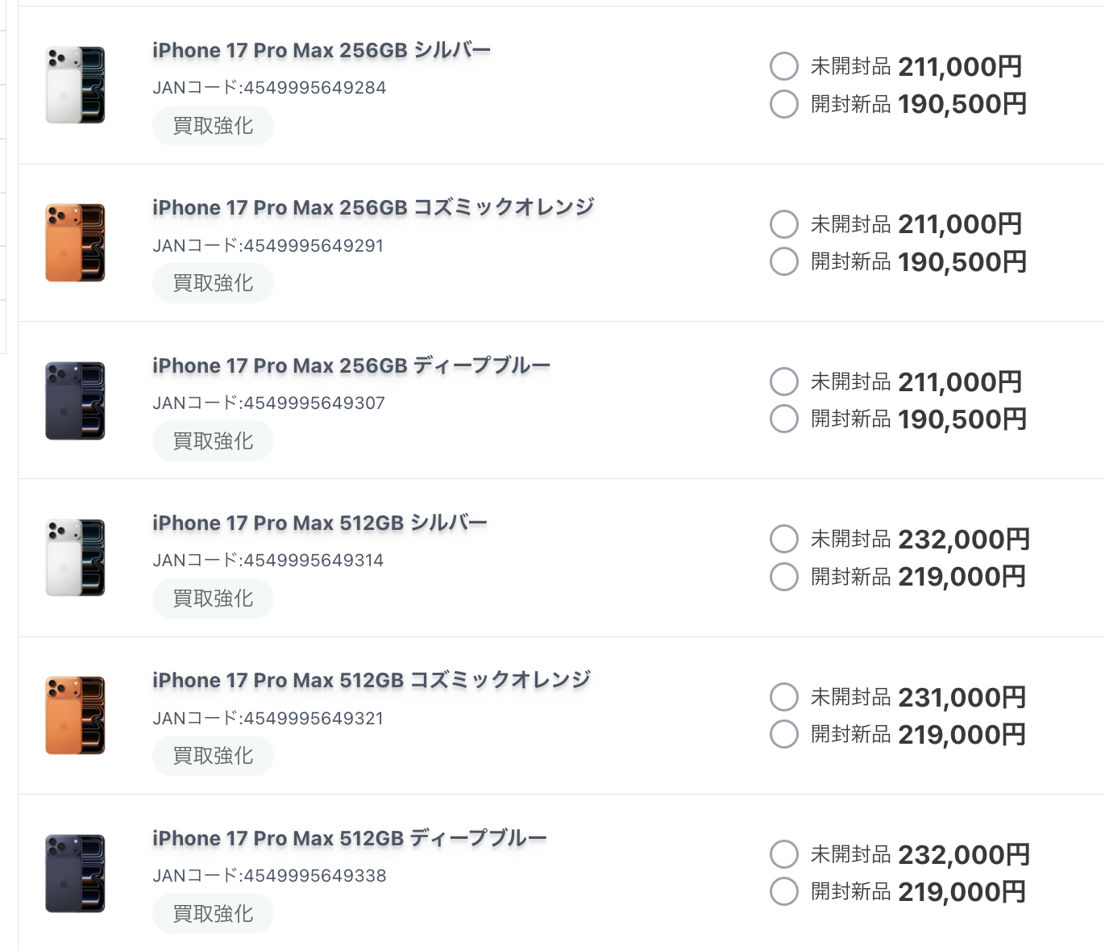Open the silver iPhone 512GB product image
The image size is (1105, 951).
tap(75, 557)
